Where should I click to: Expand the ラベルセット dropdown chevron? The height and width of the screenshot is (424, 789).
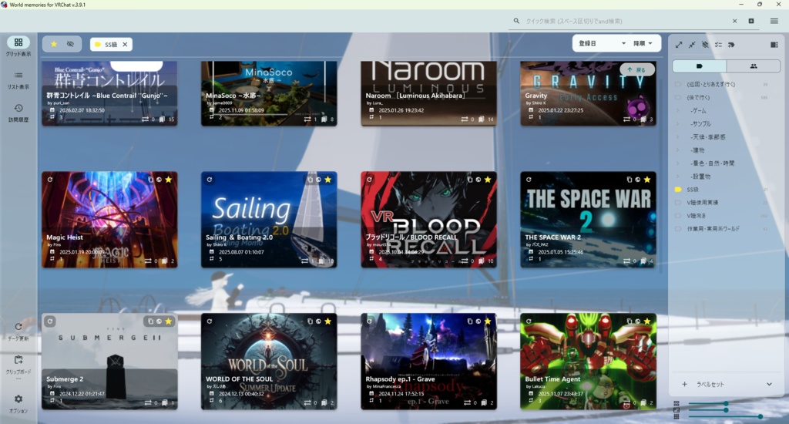click(x=769, y=384)
